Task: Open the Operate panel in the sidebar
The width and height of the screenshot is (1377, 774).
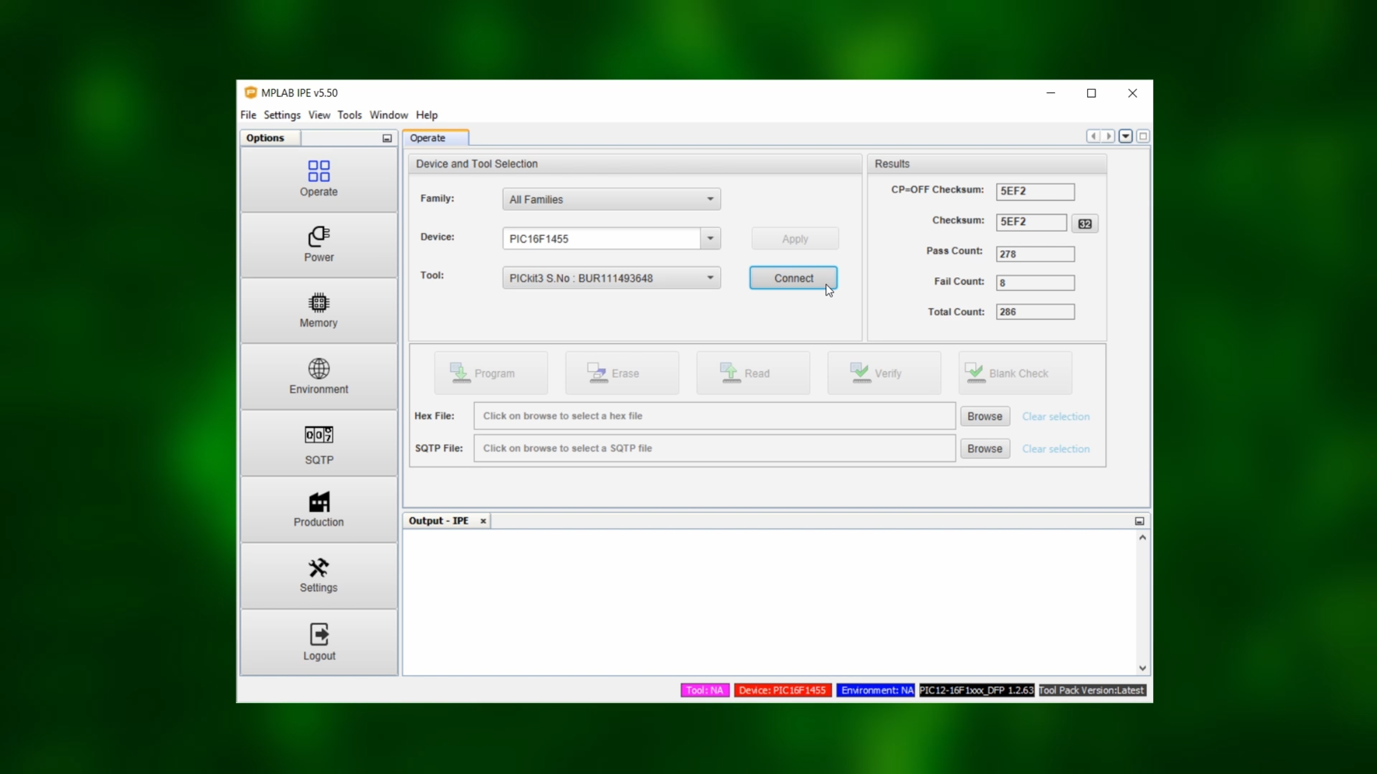Action: (318, 179)
